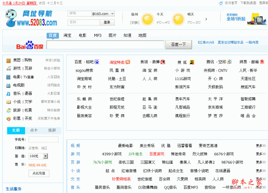The height and width of the screenshot is (193, 268).
Task: Open the 《江南style》 link
Action: [x=206, y=43]
